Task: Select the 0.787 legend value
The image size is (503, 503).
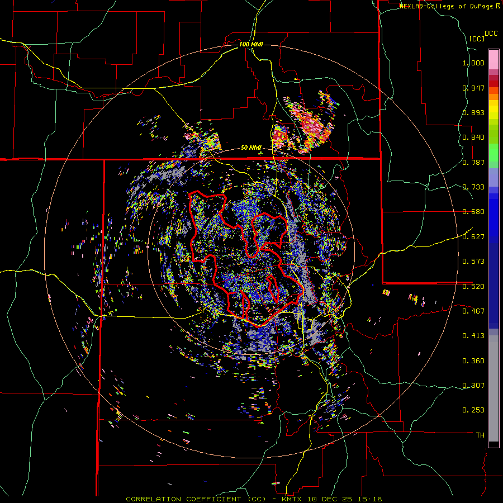Action: pyautogui.click(x=473, y=162)
